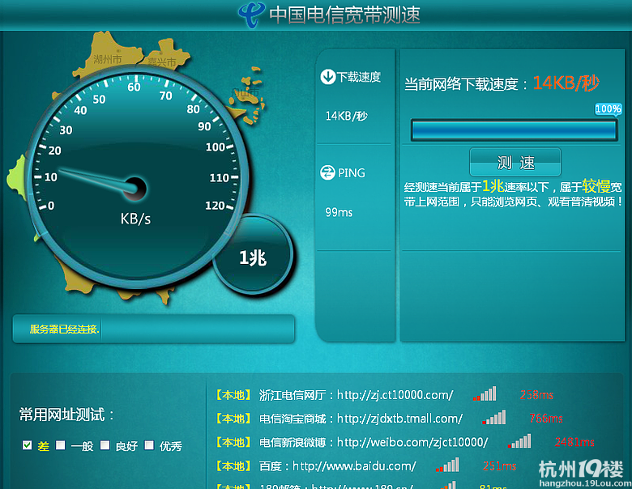The height and width of the screenshot is (489, 632).
Task: Click the KB/s speedometer needle hub
Action: [x=135, y=189]
